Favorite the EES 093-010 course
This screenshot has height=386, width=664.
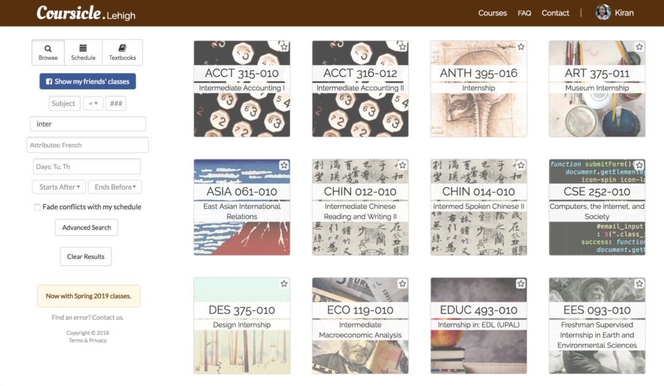tap(639, 284)
